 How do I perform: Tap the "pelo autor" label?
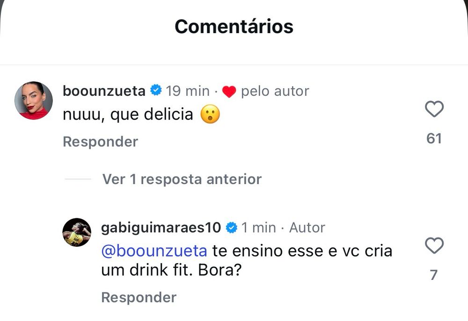pos(275,91)
